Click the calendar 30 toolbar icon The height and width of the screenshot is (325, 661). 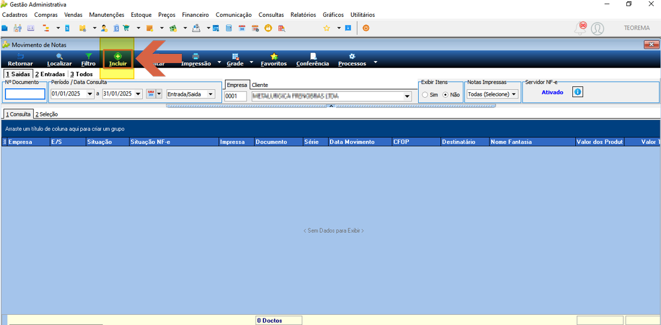tap(242, 28)
